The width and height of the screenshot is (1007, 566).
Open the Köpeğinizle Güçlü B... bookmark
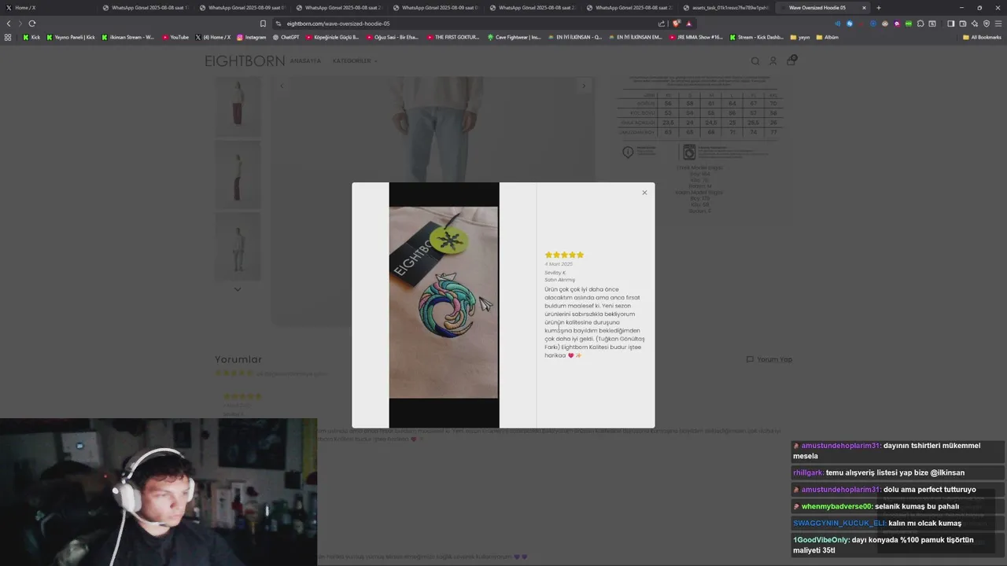(332, 37)
